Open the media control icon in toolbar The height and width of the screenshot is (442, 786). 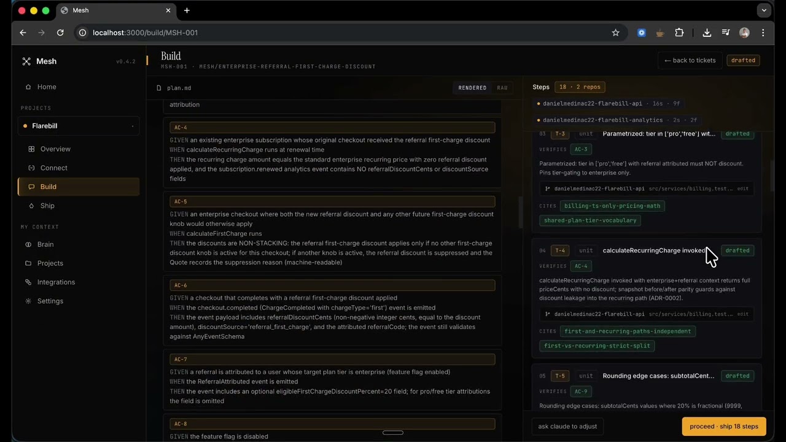point(726,33)
